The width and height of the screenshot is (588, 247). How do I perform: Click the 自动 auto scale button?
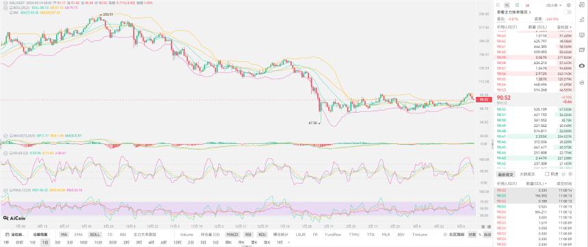point(487,235)
